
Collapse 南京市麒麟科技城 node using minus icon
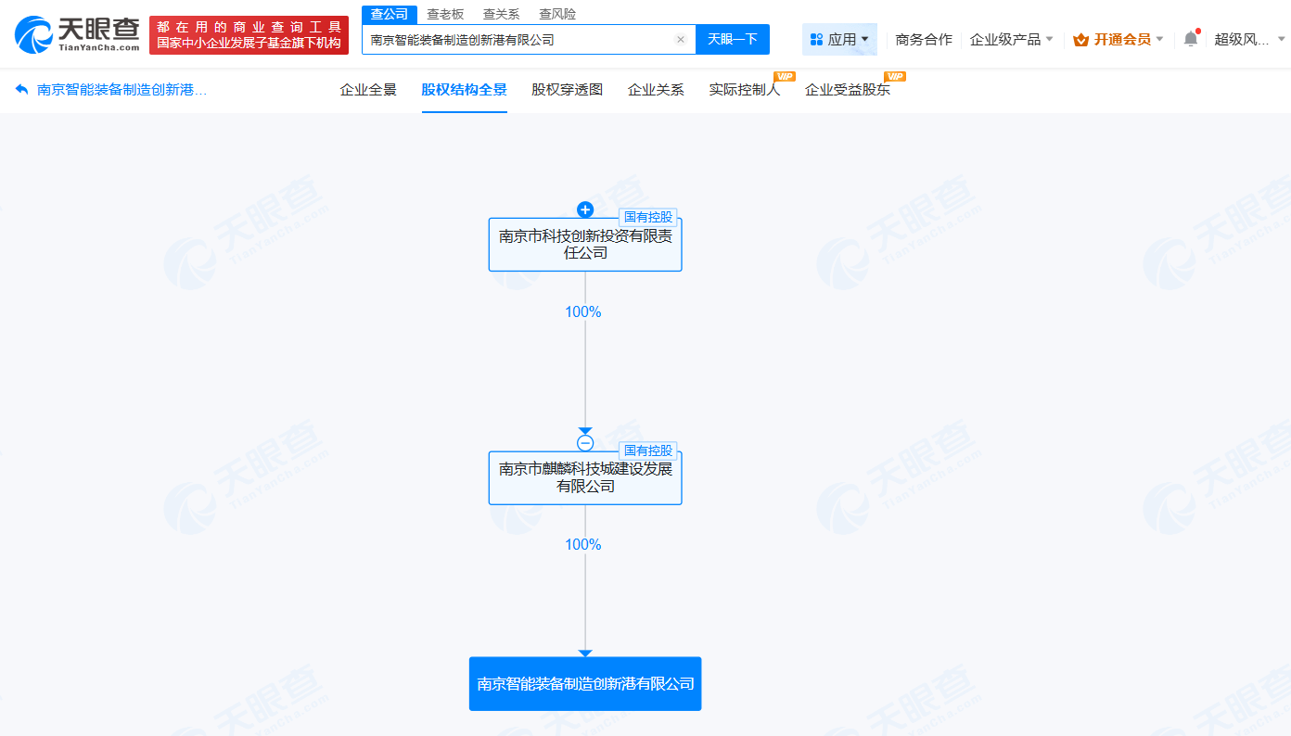coord(584,442)
